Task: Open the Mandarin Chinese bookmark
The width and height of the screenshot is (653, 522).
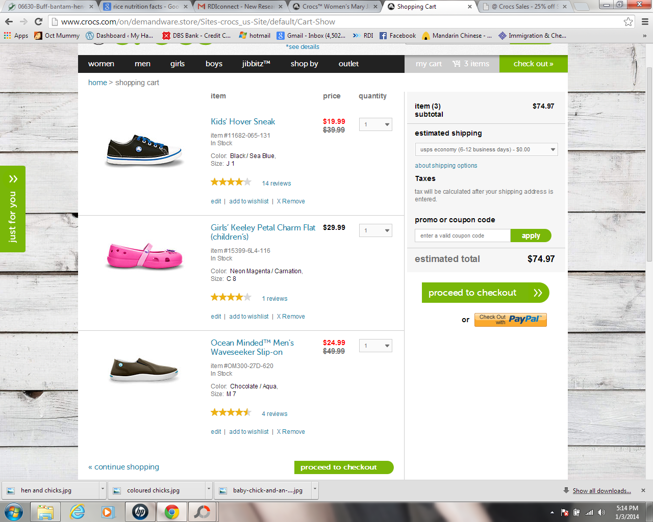Action: (457, 36)
